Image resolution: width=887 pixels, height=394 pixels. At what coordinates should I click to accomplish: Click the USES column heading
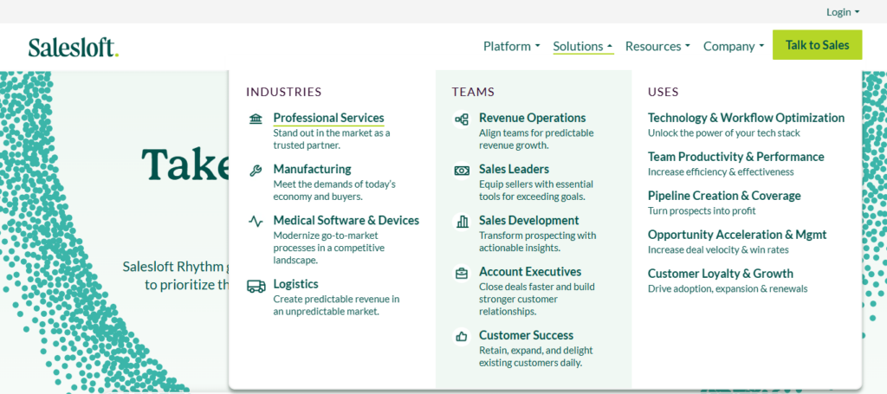click(x=663, y=92)
